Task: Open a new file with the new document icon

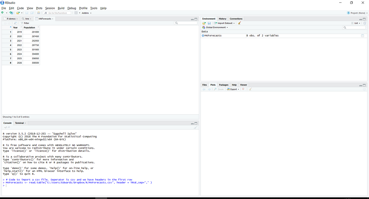Action: pyautogui.click(x=2, y=13)
